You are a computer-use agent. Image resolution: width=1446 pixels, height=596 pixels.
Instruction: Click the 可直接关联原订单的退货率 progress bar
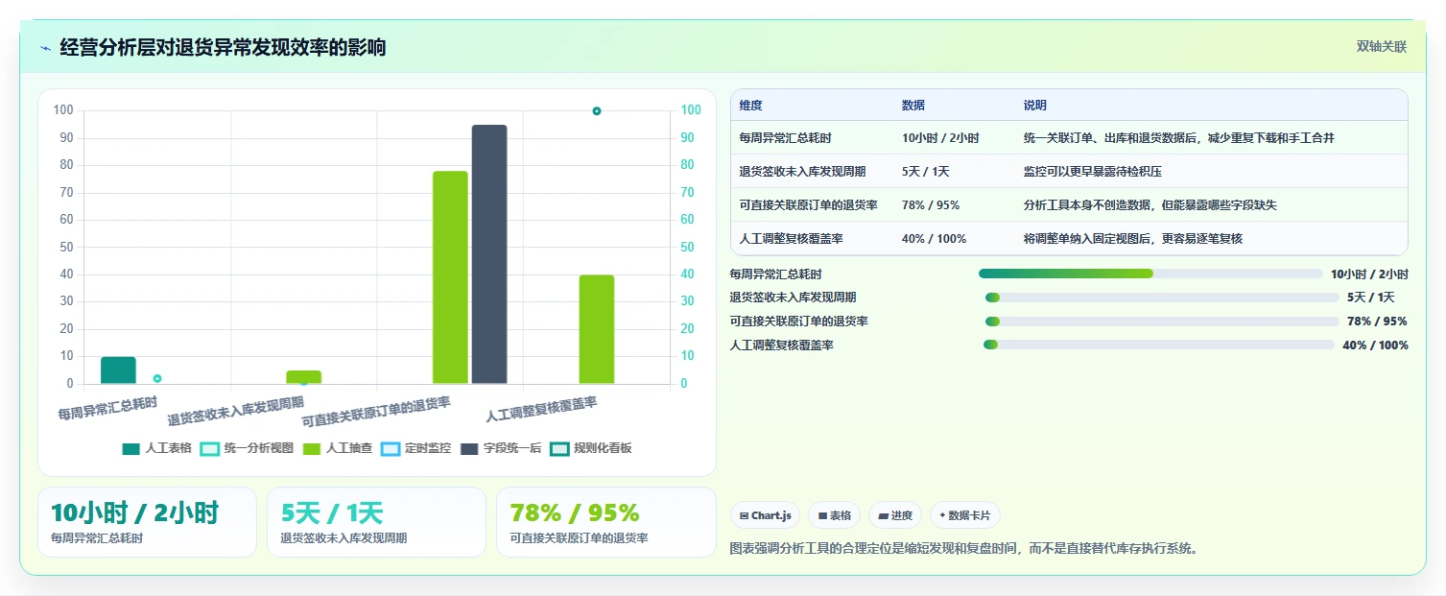1162,322
